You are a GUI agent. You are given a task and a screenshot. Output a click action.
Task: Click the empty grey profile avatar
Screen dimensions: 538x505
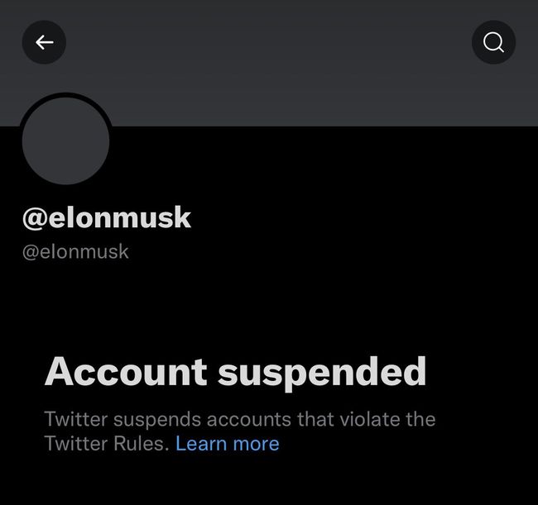click(65, 141)
